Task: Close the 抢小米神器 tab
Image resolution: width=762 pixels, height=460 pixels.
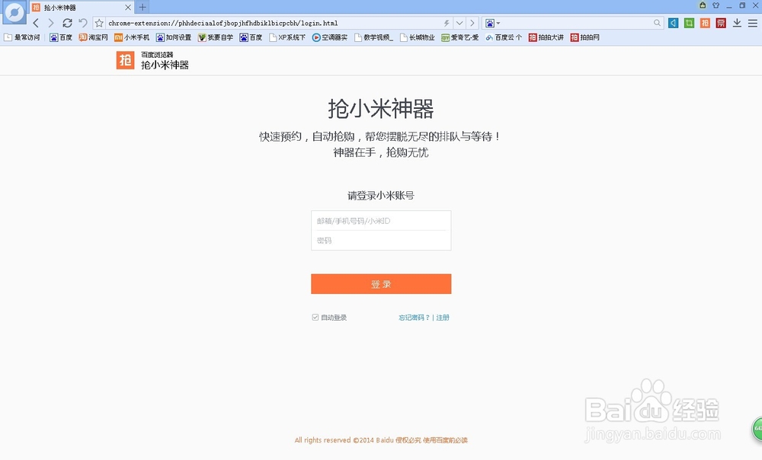Action: coord(128,8)
